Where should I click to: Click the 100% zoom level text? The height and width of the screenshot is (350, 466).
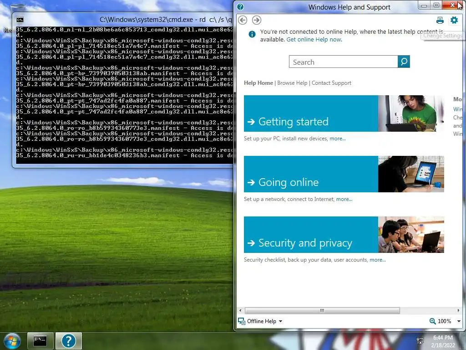click(x=444, y=321)
